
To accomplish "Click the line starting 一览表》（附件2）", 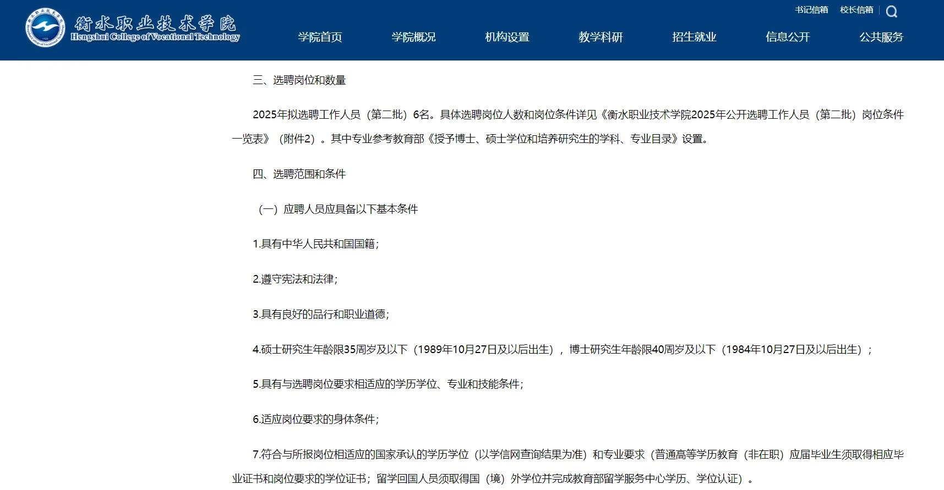I will pyautogui.click(x=471, y=139).
